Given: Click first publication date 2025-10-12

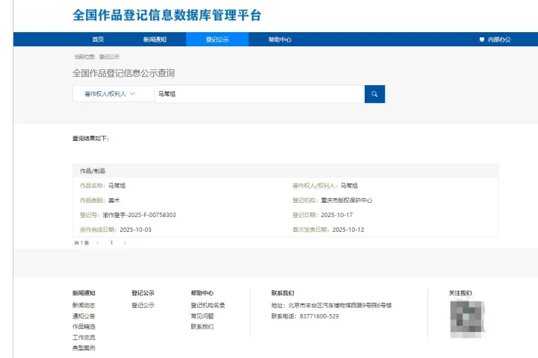Looking at the screenshot, I should tap(348, 230).
